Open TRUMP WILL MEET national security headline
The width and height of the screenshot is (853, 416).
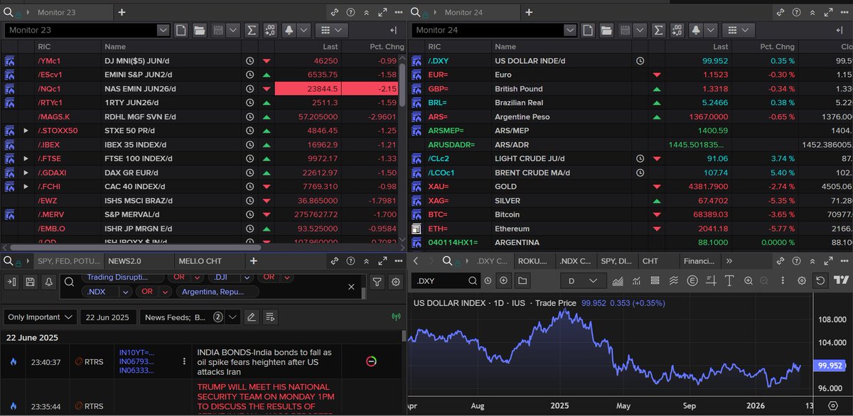(x=264, y=396)
